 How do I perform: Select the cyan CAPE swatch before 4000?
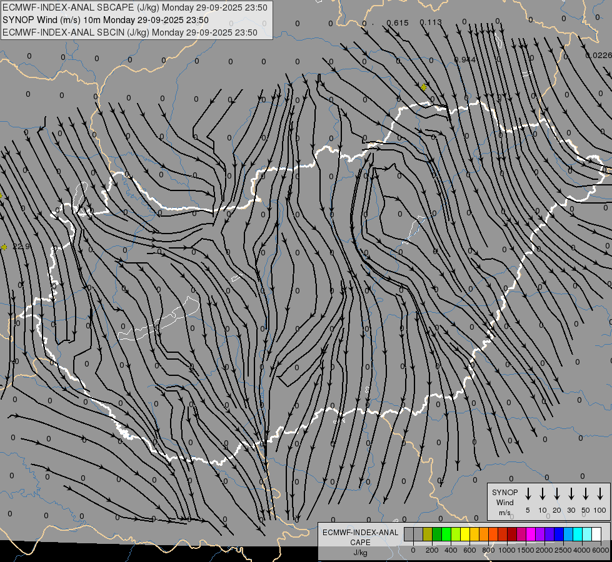[577, 534]
